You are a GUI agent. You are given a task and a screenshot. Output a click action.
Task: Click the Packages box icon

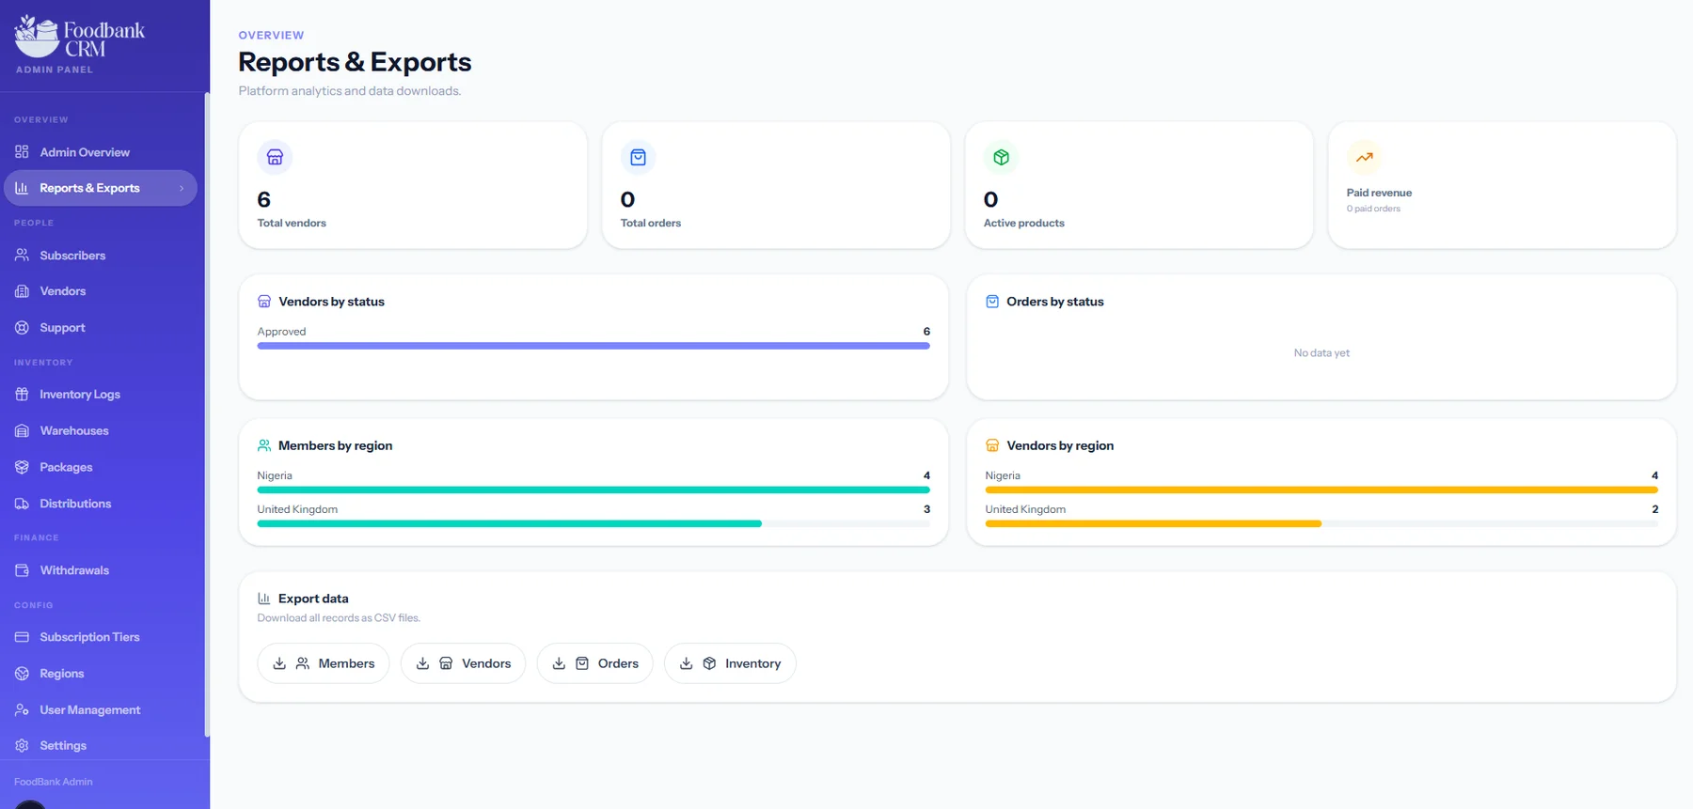coord(22,467)
